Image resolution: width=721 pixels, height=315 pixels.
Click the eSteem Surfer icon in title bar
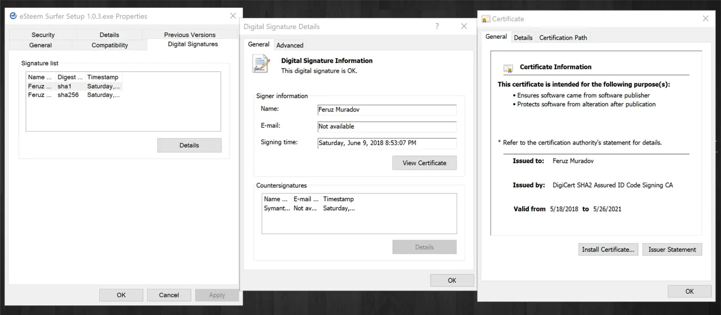click(x=14, y=16)
